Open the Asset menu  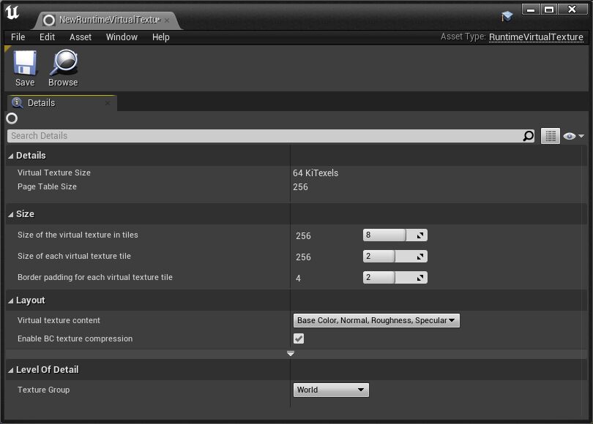(81, 37)
